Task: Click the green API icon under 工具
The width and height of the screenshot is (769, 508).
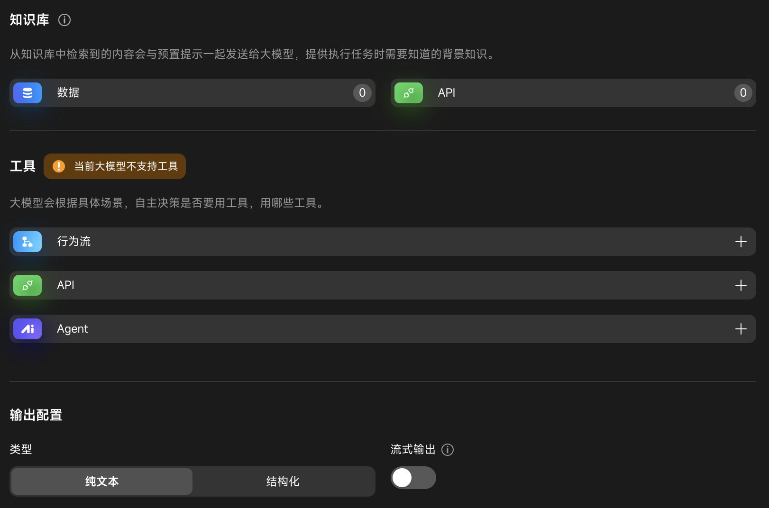Action: coord(27,285)
